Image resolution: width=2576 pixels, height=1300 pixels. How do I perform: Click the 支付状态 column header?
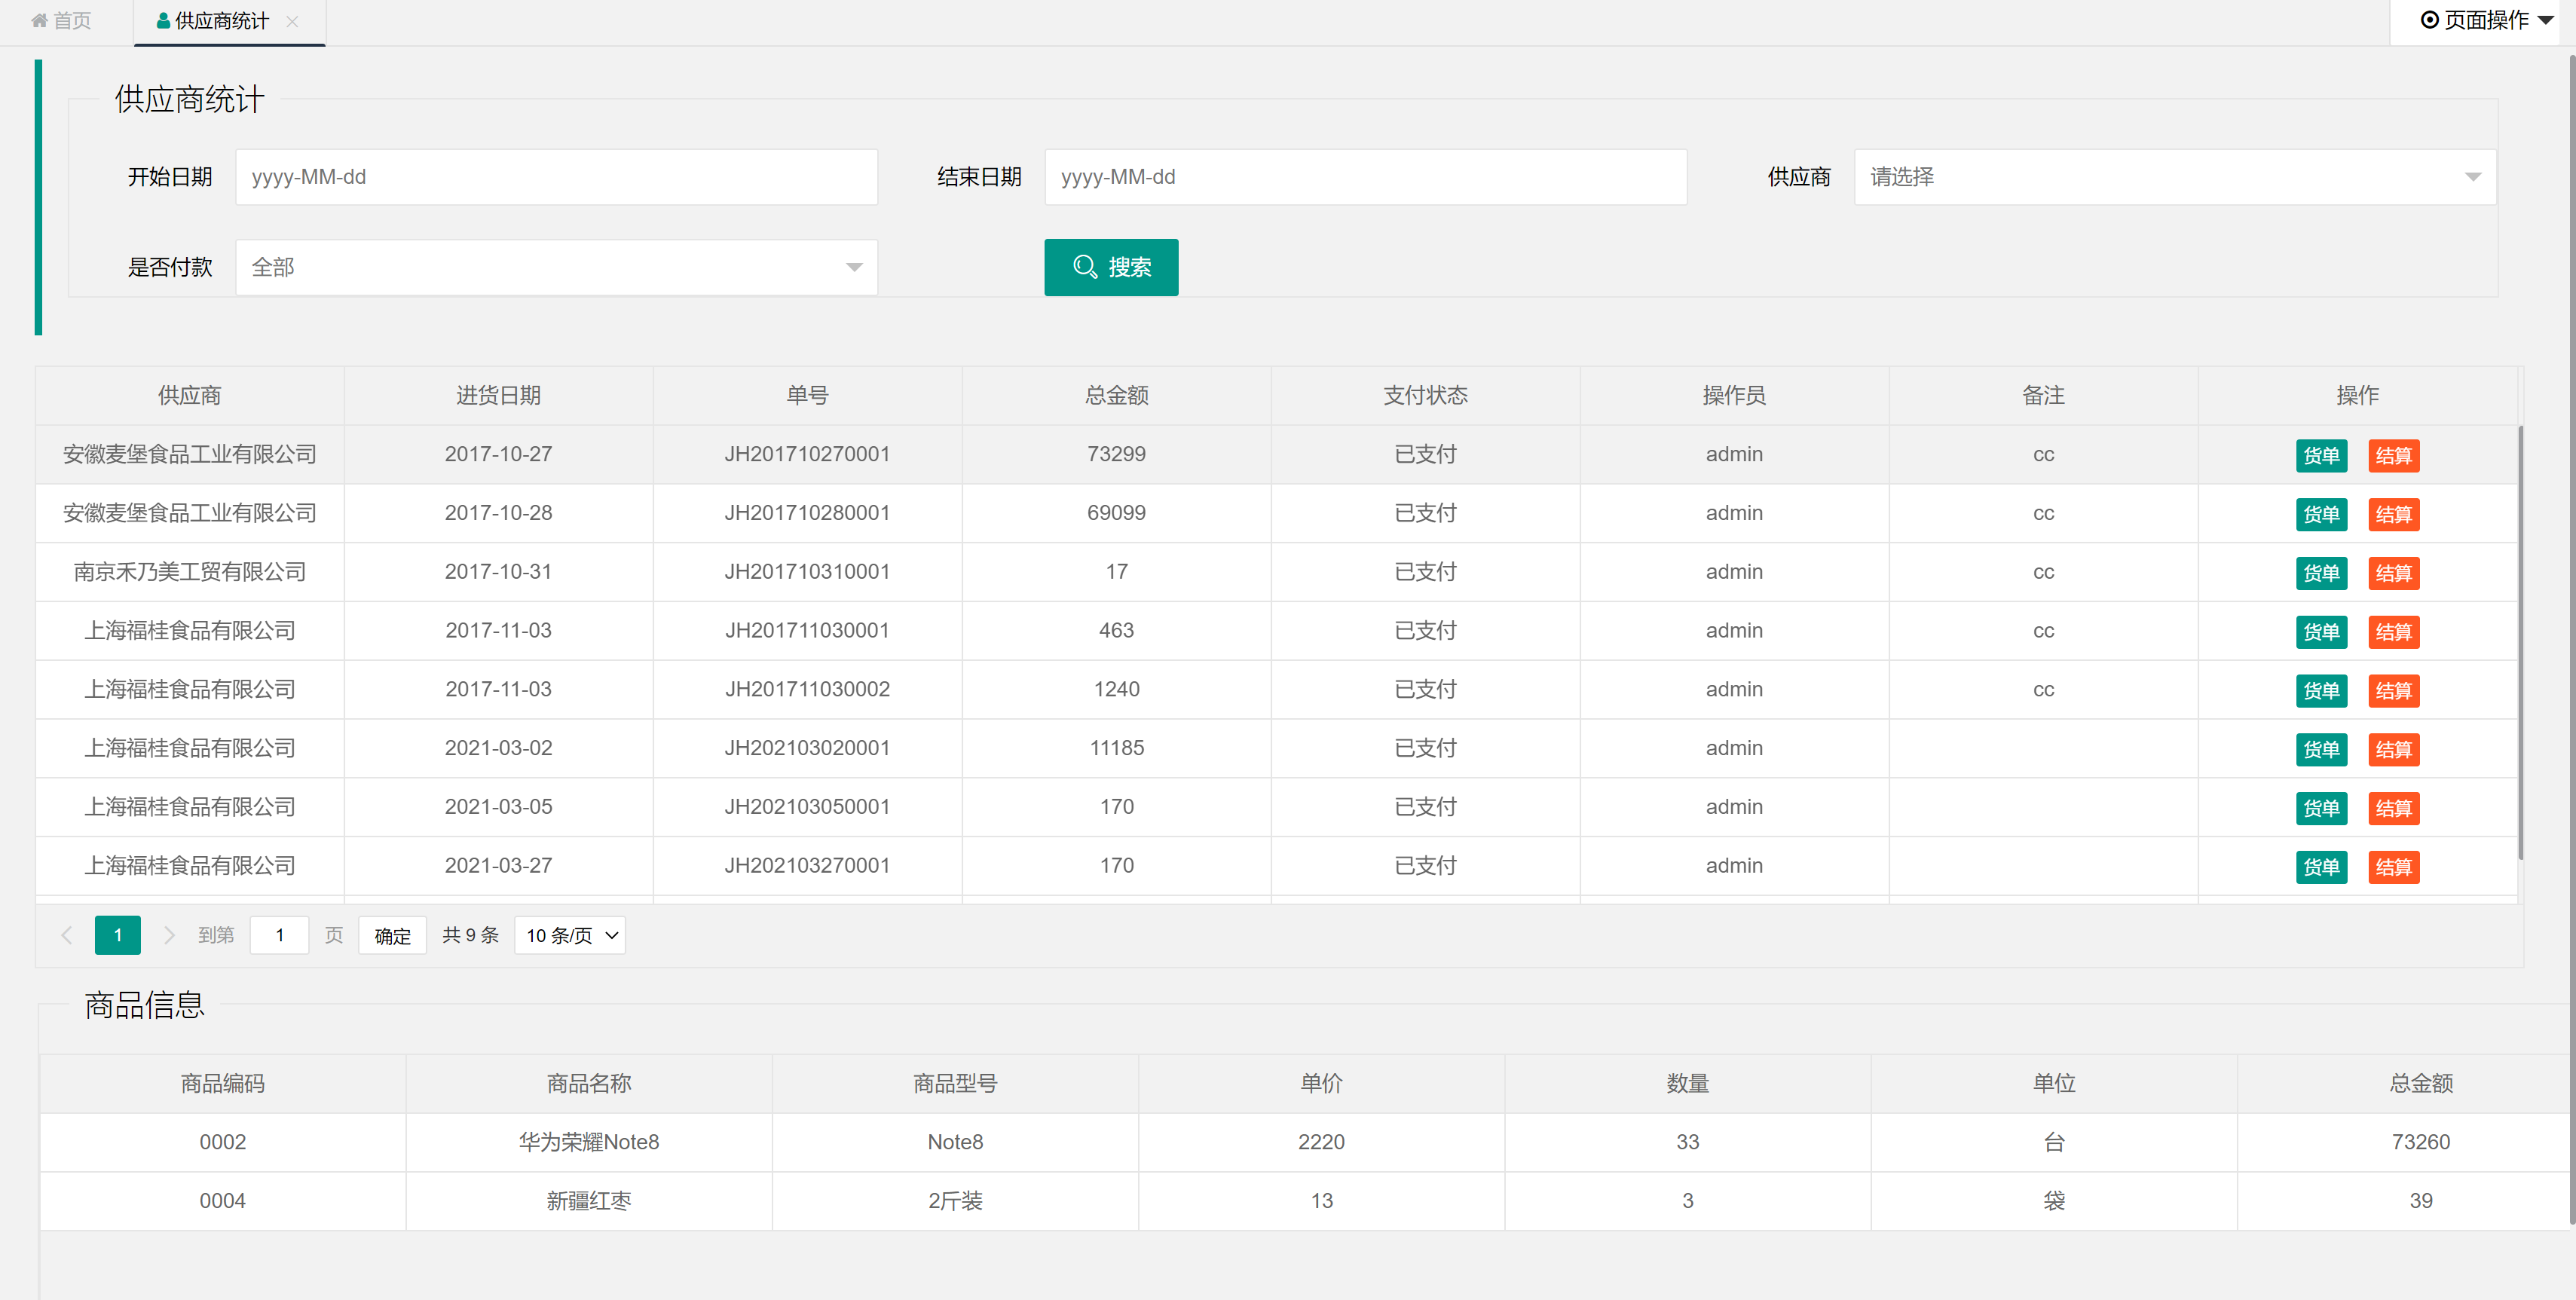point(1425,395)
